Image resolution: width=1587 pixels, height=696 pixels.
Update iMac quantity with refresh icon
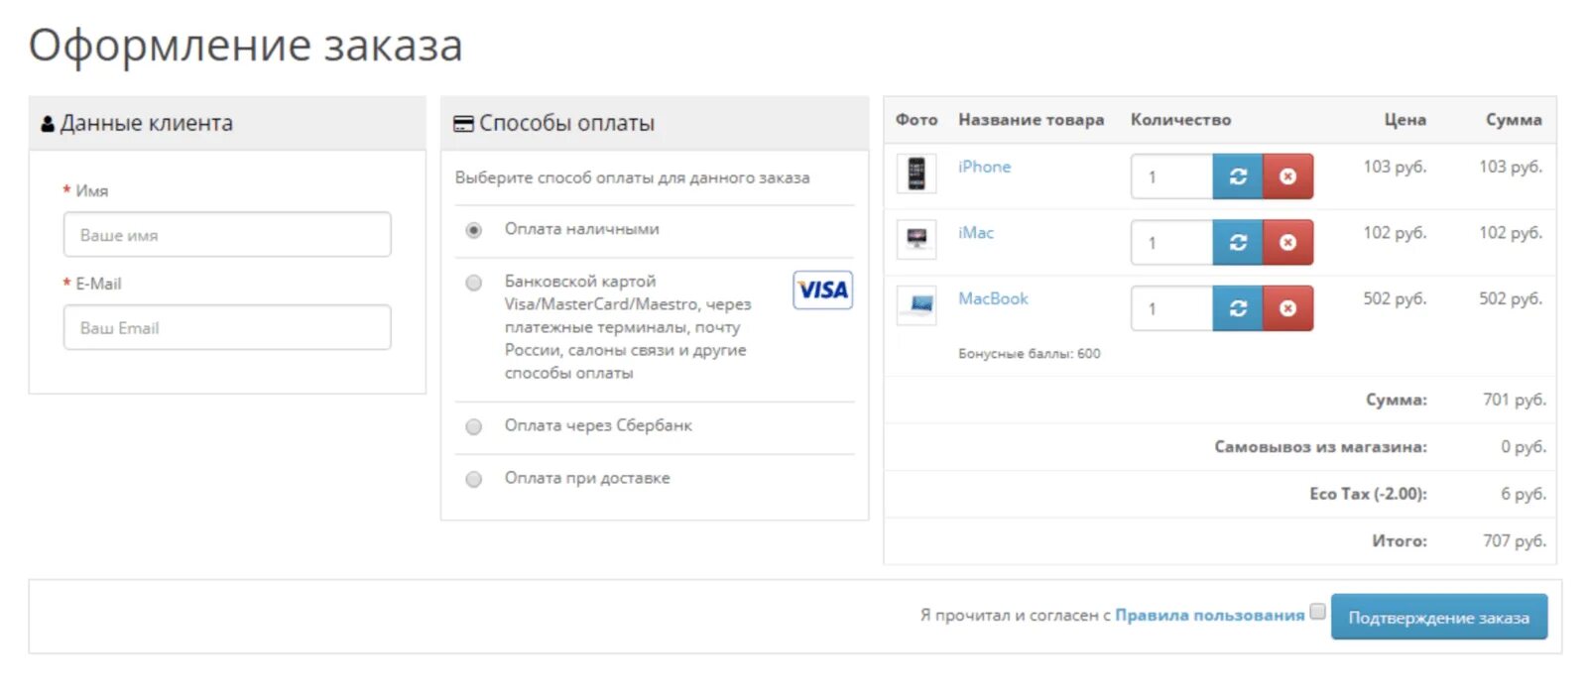click(x=1238, y=242)
